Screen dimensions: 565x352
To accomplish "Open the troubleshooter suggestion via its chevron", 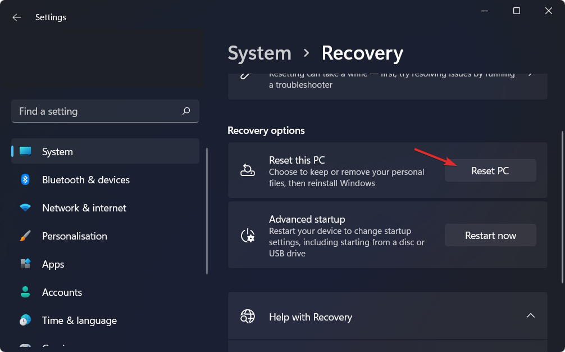I will (x=530, y=74).
